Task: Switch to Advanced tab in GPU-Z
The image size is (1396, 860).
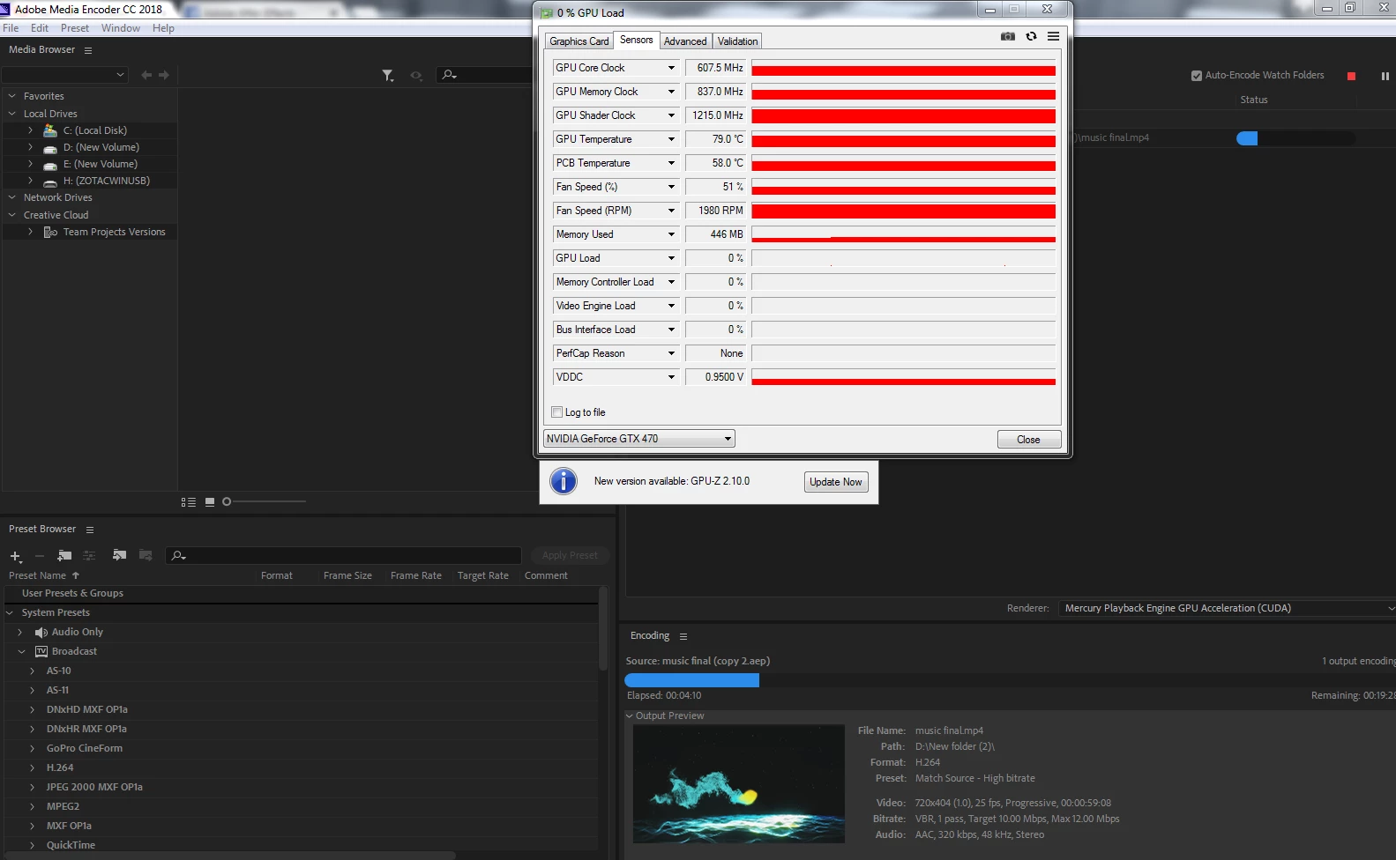Action: point(685,41)
